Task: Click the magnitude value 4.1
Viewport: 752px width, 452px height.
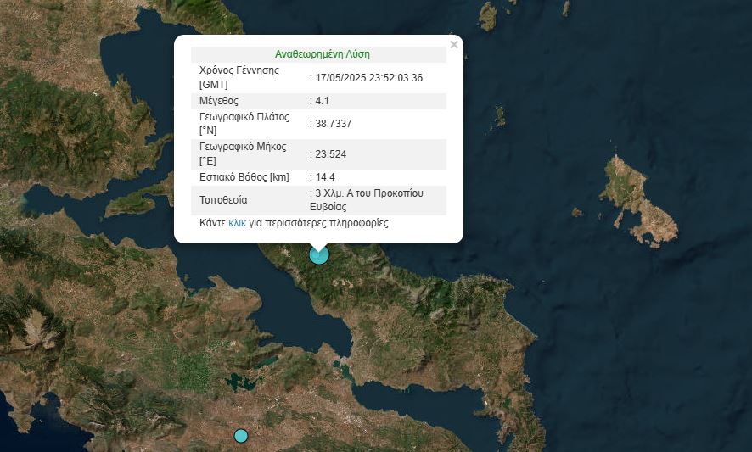Action: pyautogui.click(x=323, y=101)
